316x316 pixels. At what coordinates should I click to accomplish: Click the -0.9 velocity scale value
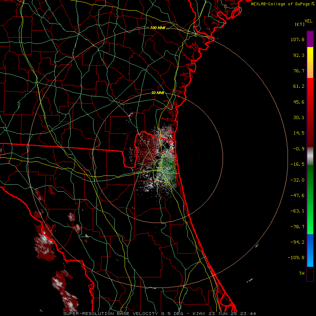[x=299, y=149]
